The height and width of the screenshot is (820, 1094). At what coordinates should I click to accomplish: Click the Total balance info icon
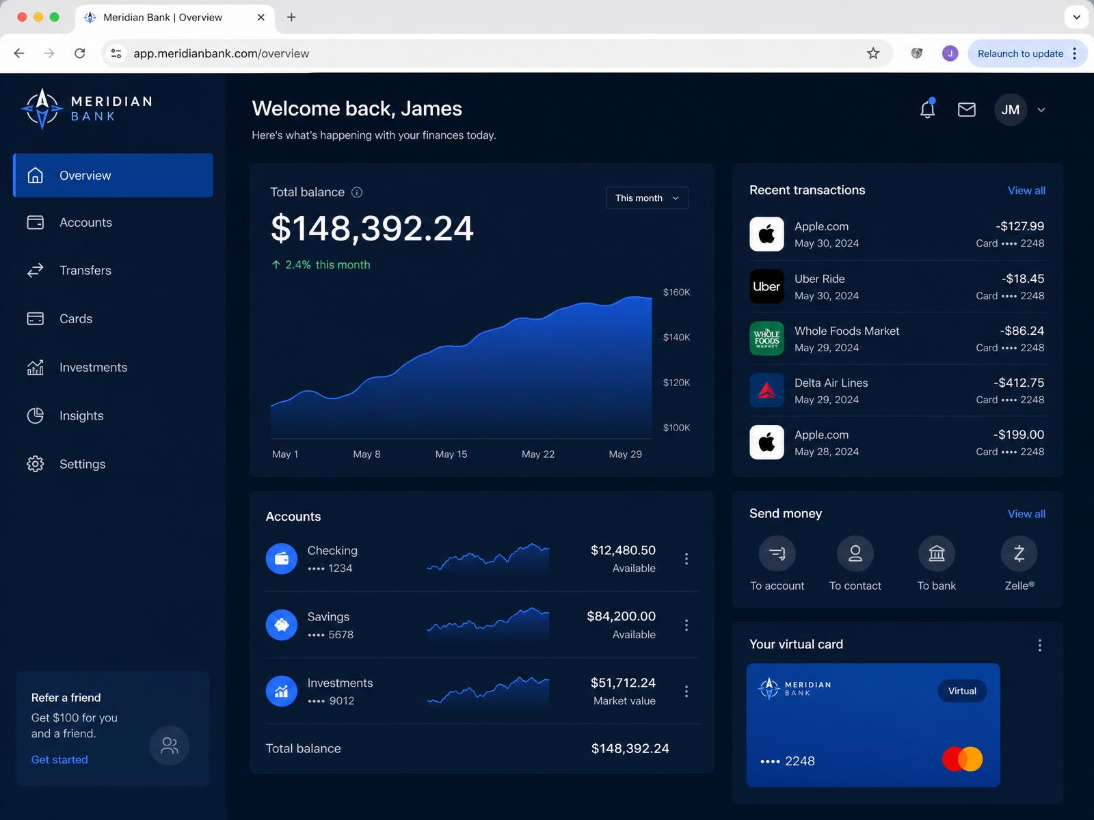357,193
